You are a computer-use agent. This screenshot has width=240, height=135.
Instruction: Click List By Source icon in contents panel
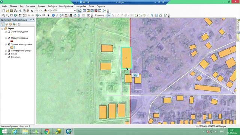click(6, 24)
